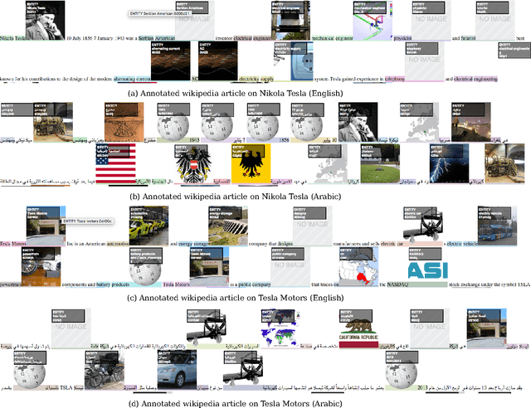Click the highlighted 'physicist' entity
531x408 pixels.
coord(402,38)
